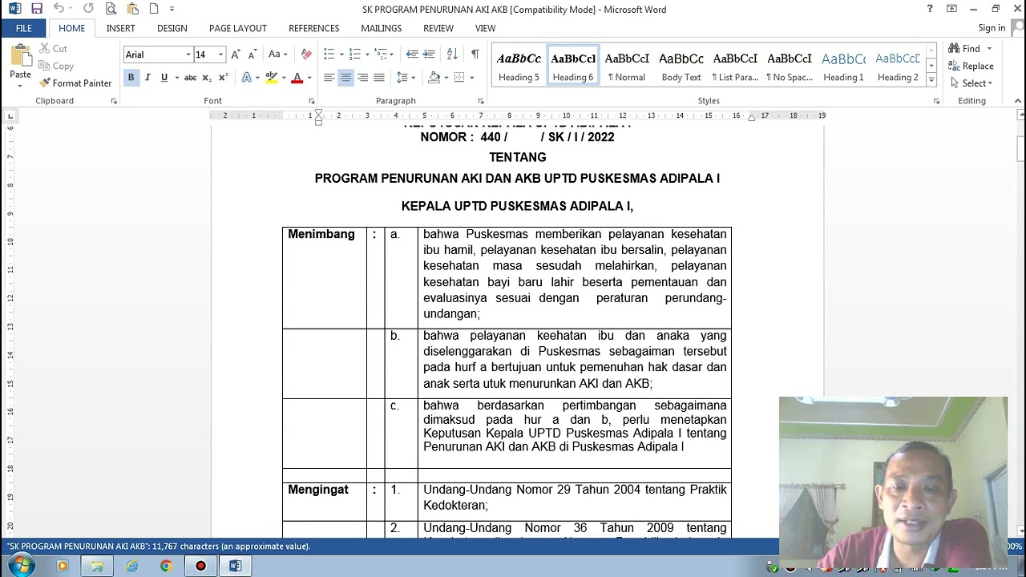Switch to the DESIGN tab

[172, 28]
